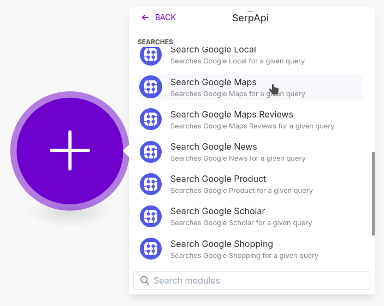Click the Search Google Local module icon
This screenshot has height=306, width=384.
tap(151, 55)
